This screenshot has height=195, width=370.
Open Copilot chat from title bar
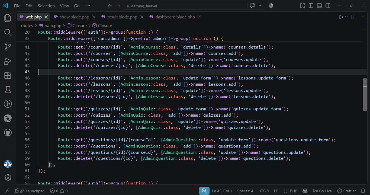click(x=252, y=6)
